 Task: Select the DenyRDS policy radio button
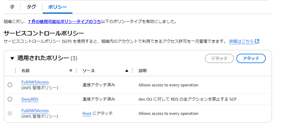pos(10,99)
